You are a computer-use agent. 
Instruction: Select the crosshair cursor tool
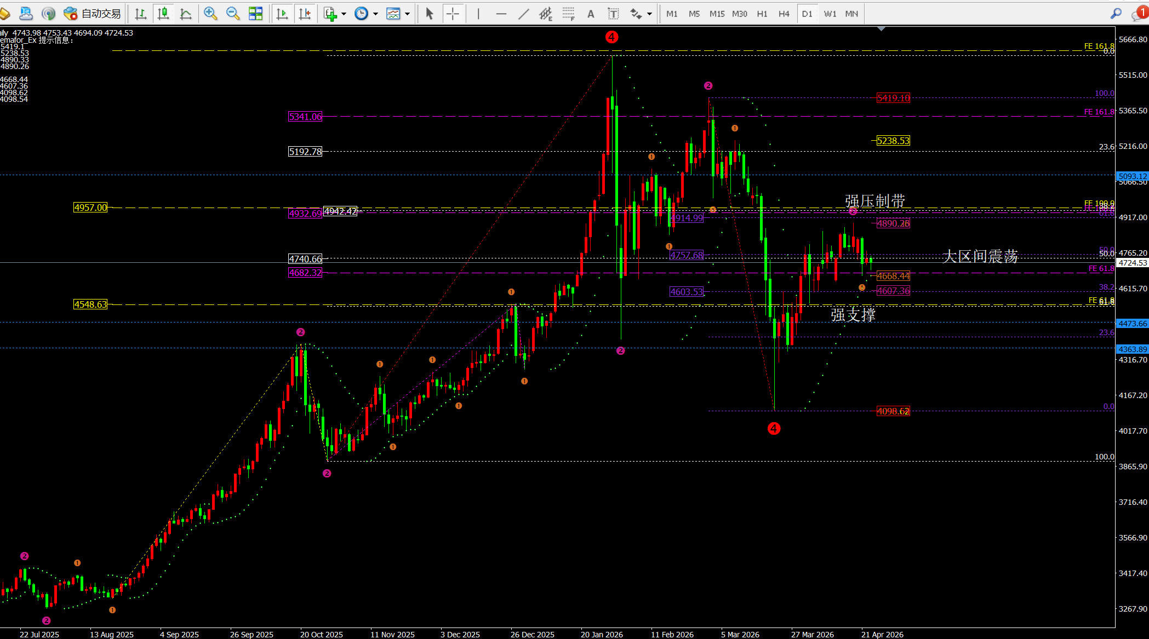[453, 14]
